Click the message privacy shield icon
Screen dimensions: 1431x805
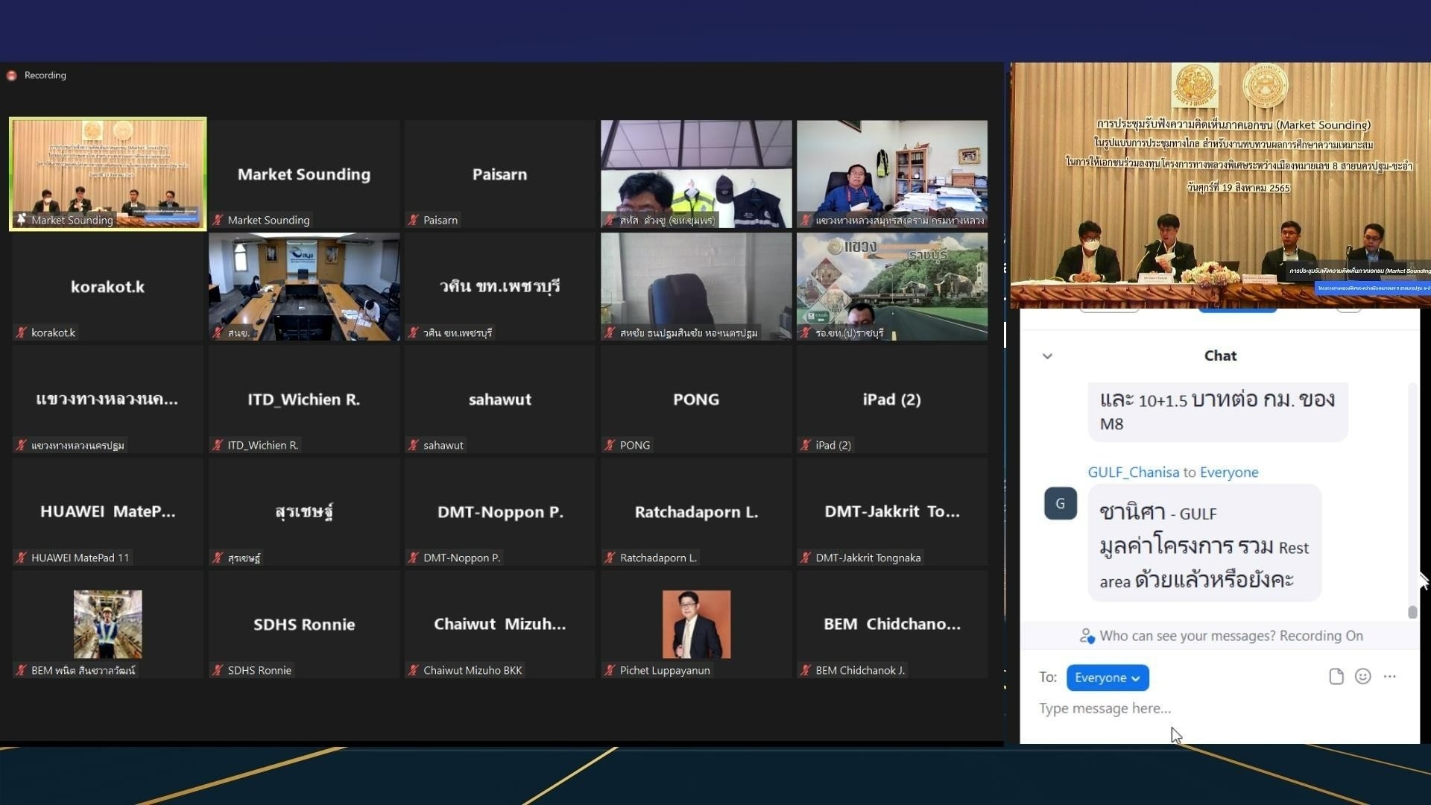[x=1087, y=636]
